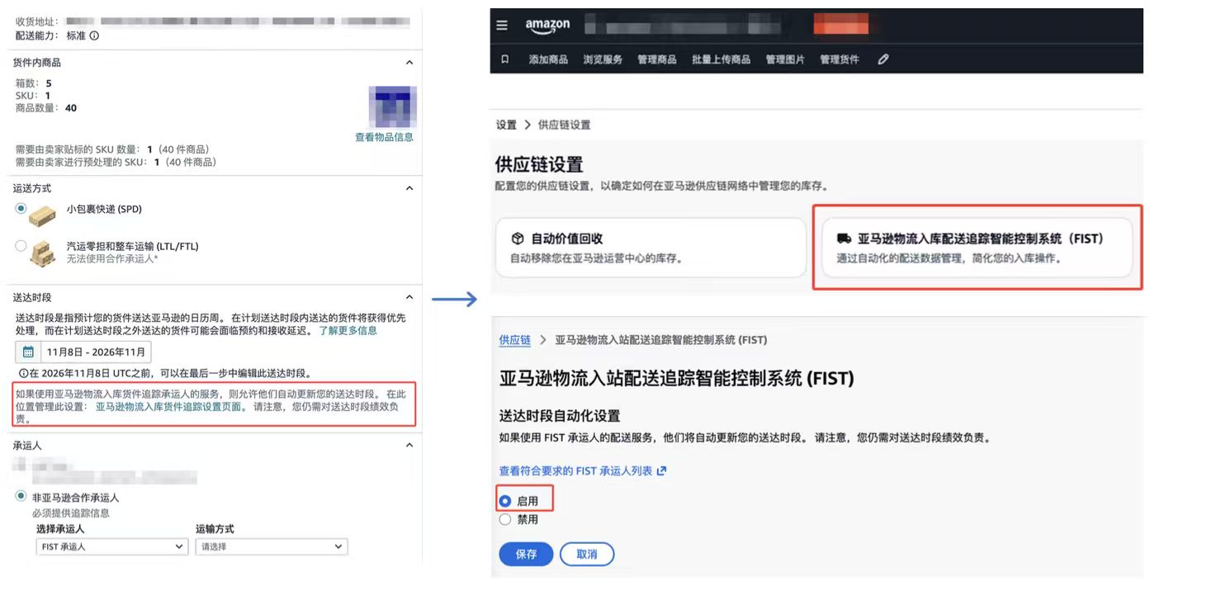Image resolution: width=1226 pixels, height=600 pixels.
Task: Open the 运输方式 dropdown showing 请选择
Action: (x=271, y=546)
